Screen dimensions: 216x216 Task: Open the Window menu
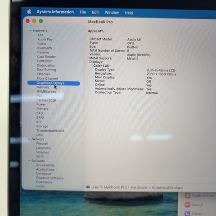click(x=112, y=13)
